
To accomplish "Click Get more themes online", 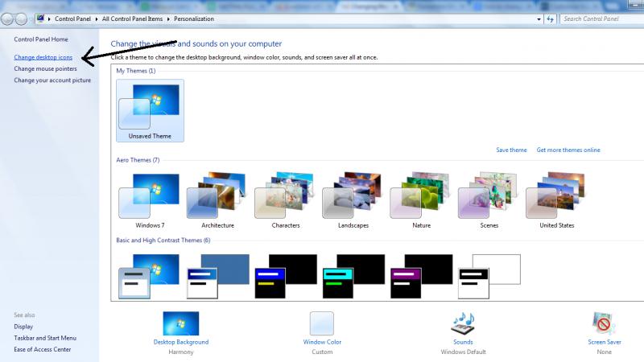I will (568, 150).
